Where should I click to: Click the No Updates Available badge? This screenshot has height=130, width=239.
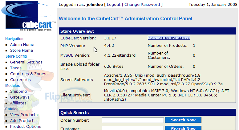coord(169,38)
